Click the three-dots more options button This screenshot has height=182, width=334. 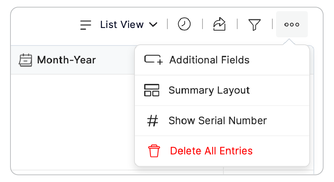tap(292, 25)
